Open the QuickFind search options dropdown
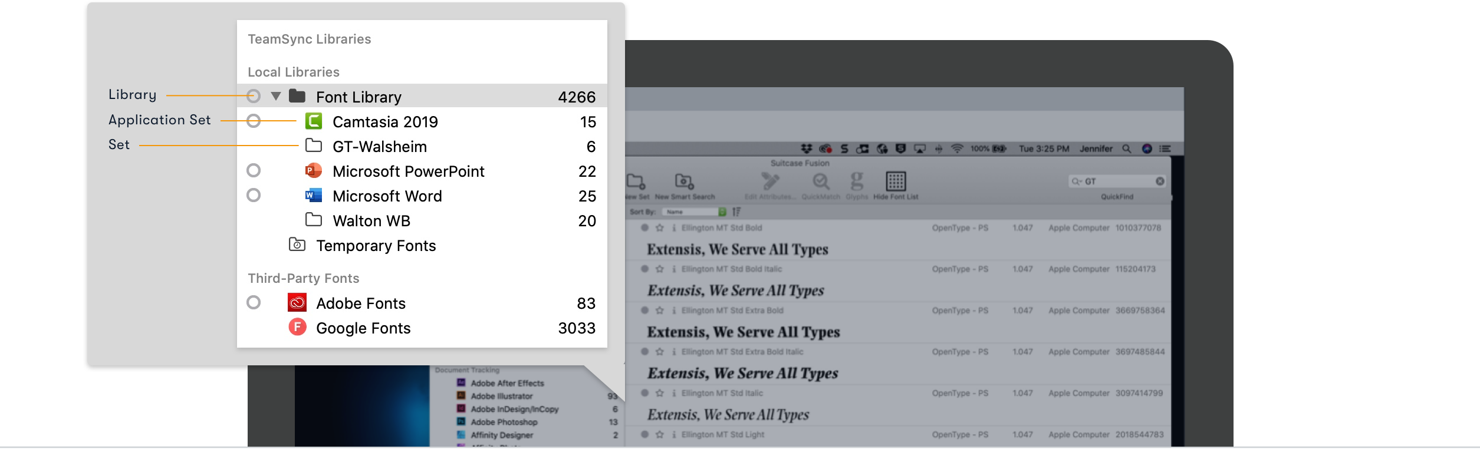 pyautogui.click(x=1077, y=181)
